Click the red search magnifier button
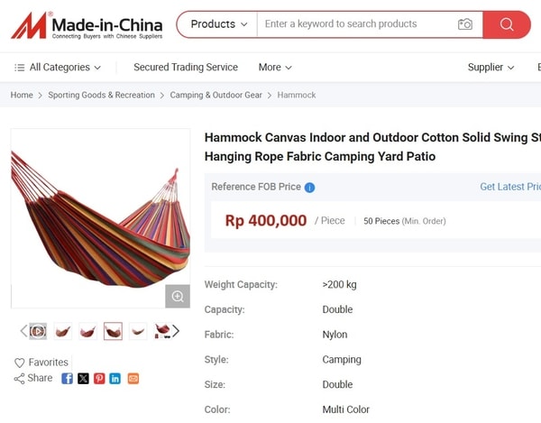 click(506, 24)
